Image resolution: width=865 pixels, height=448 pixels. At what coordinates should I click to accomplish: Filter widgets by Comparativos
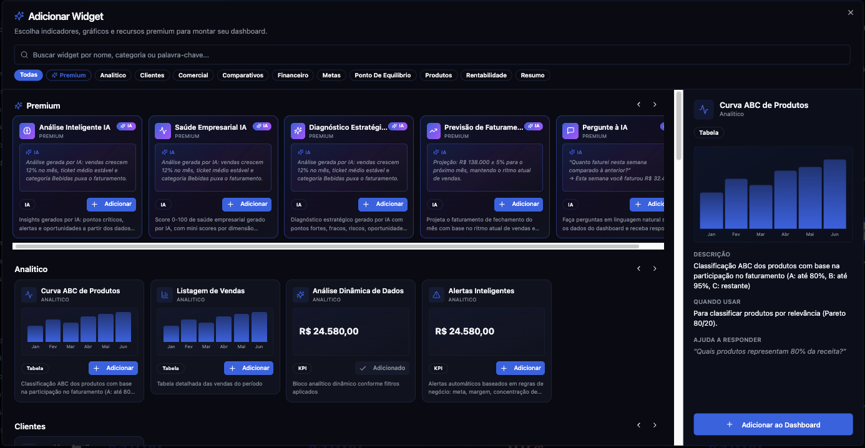pos(243,75)
